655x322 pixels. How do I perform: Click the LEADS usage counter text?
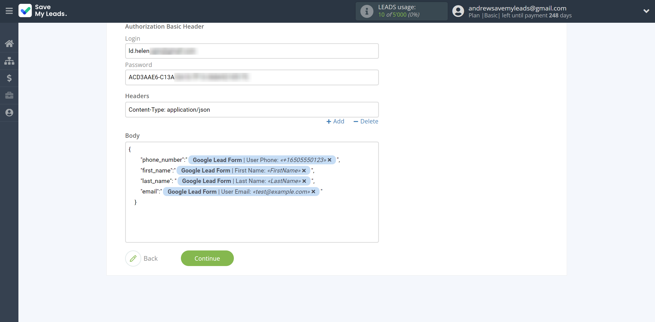click(399, 15)
